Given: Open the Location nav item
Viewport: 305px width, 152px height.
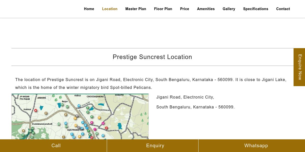Looking at the screenshot, I should 110,9.
